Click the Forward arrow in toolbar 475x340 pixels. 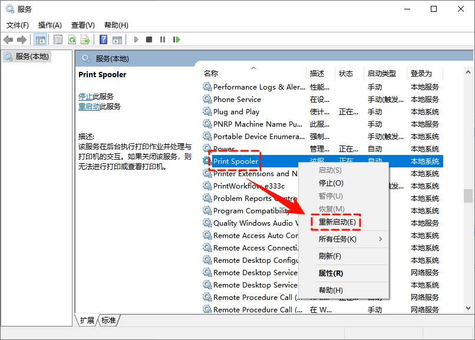22,39
